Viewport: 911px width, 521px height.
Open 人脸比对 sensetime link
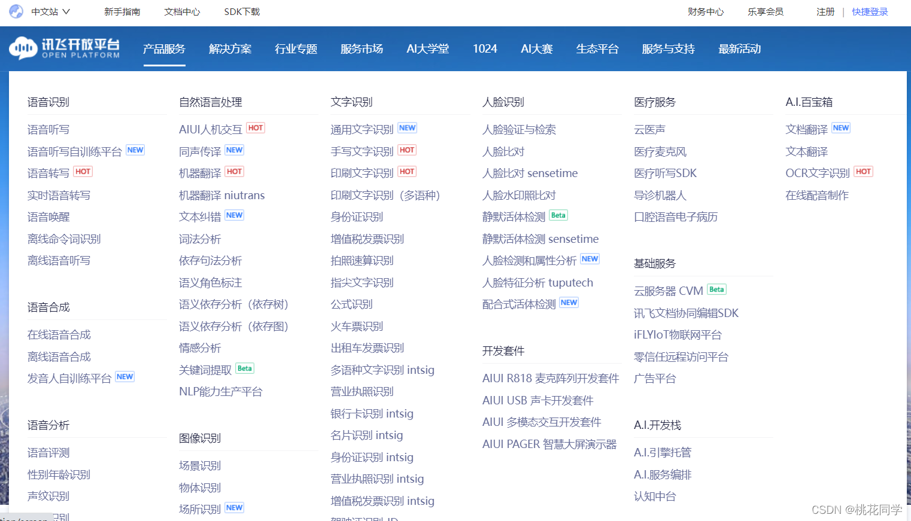(x=530, y=173)
